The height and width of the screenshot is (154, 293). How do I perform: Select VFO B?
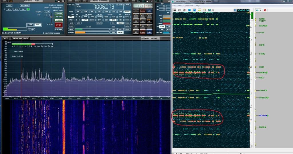[71, 20]
